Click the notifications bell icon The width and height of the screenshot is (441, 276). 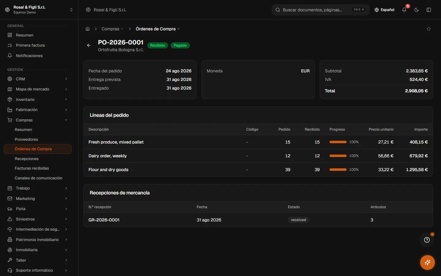point(404,10)
